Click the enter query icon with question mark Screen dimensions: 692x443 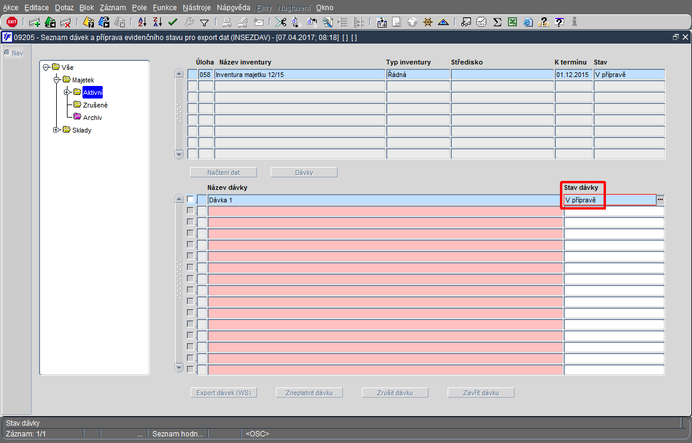tap(88, 22)
